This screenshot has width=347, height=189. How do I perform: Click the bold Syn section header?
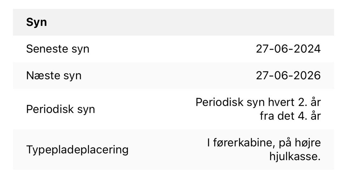click(37, 22)
